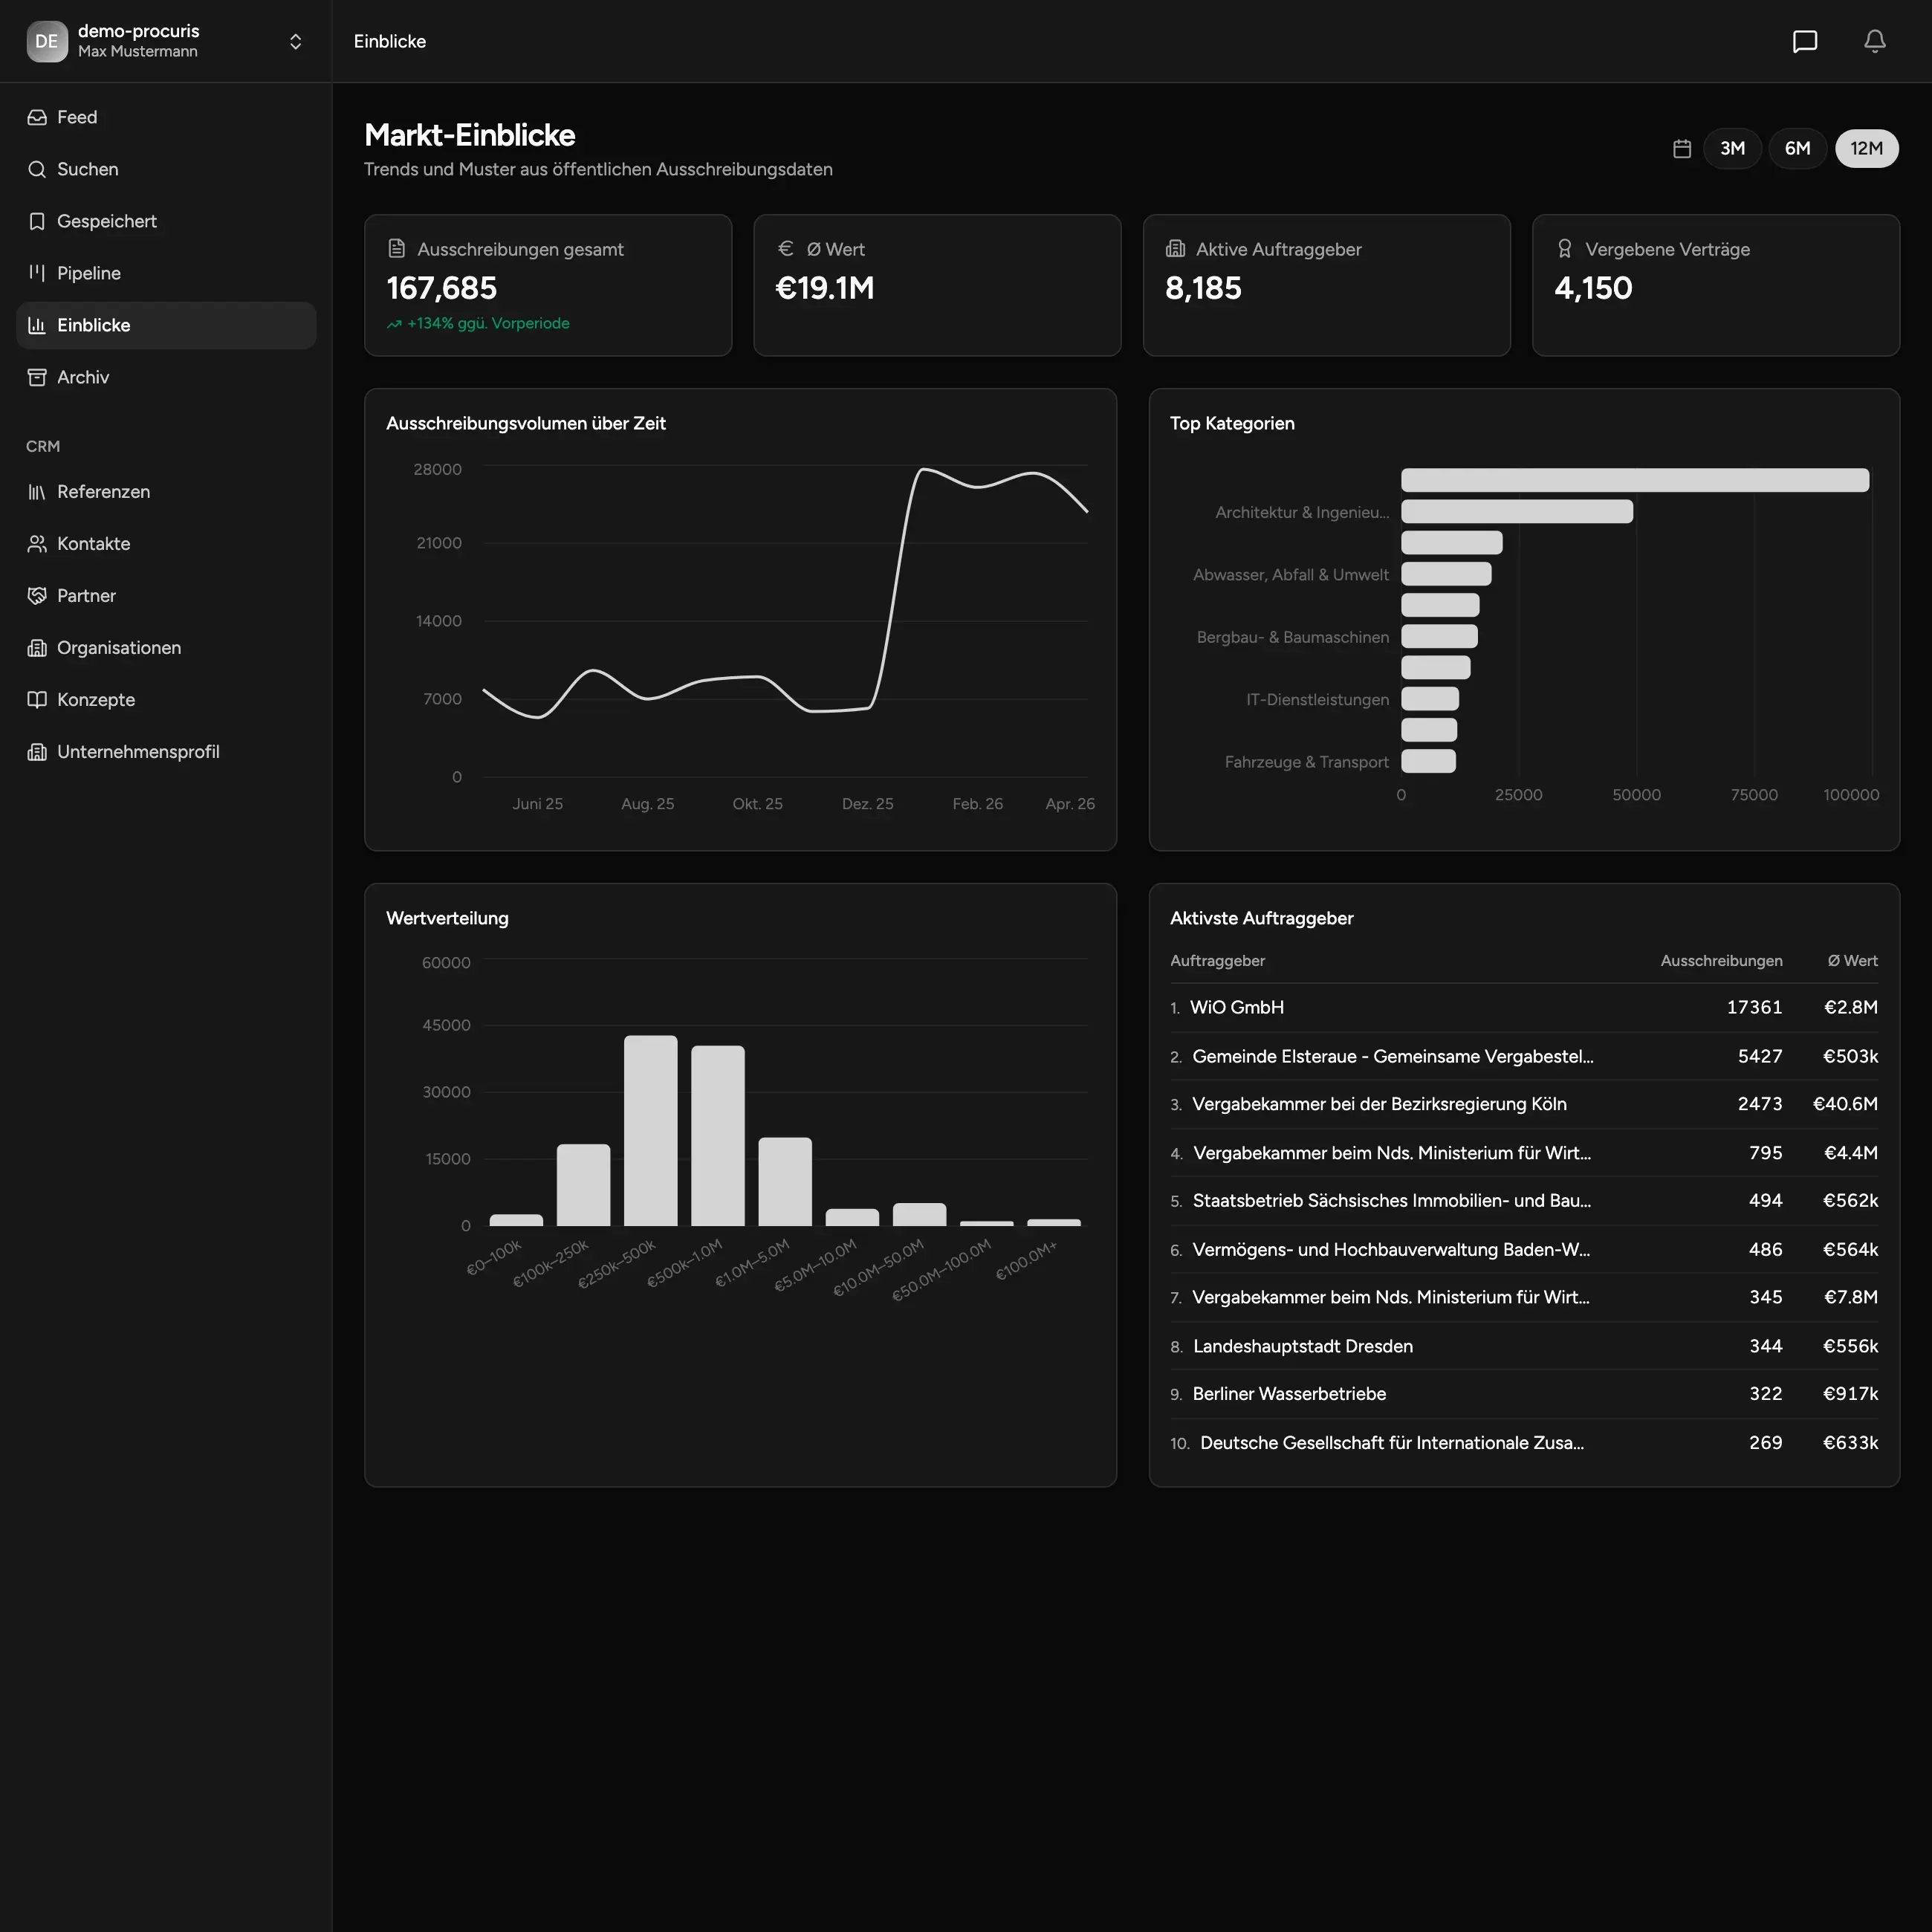
Task: Switch time range to 6M
Action: click(x=1797, y=149)
